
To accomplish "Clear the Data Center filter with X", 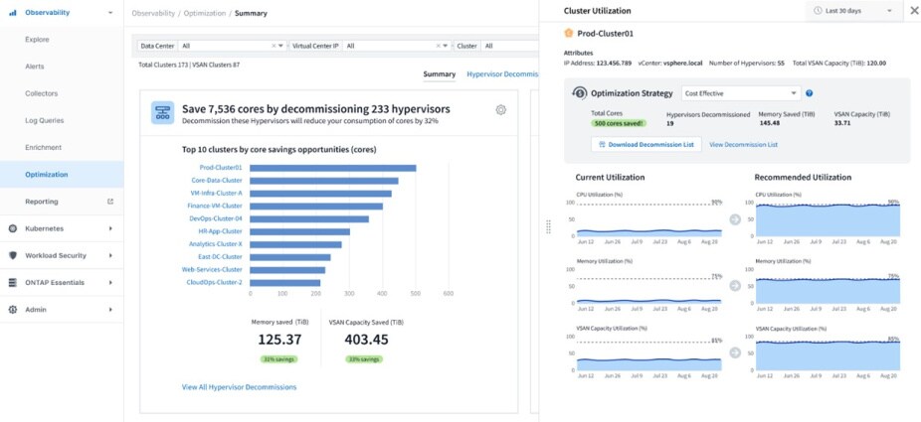I will pos(274,46).
